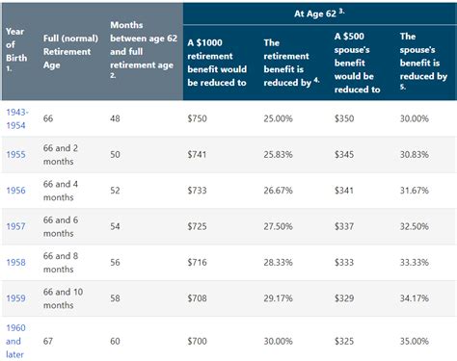The width and height of the screenshot is (457, 361).
Task: Select the 30.00% retirement reduction for 1960
Action: pos(278,341)
